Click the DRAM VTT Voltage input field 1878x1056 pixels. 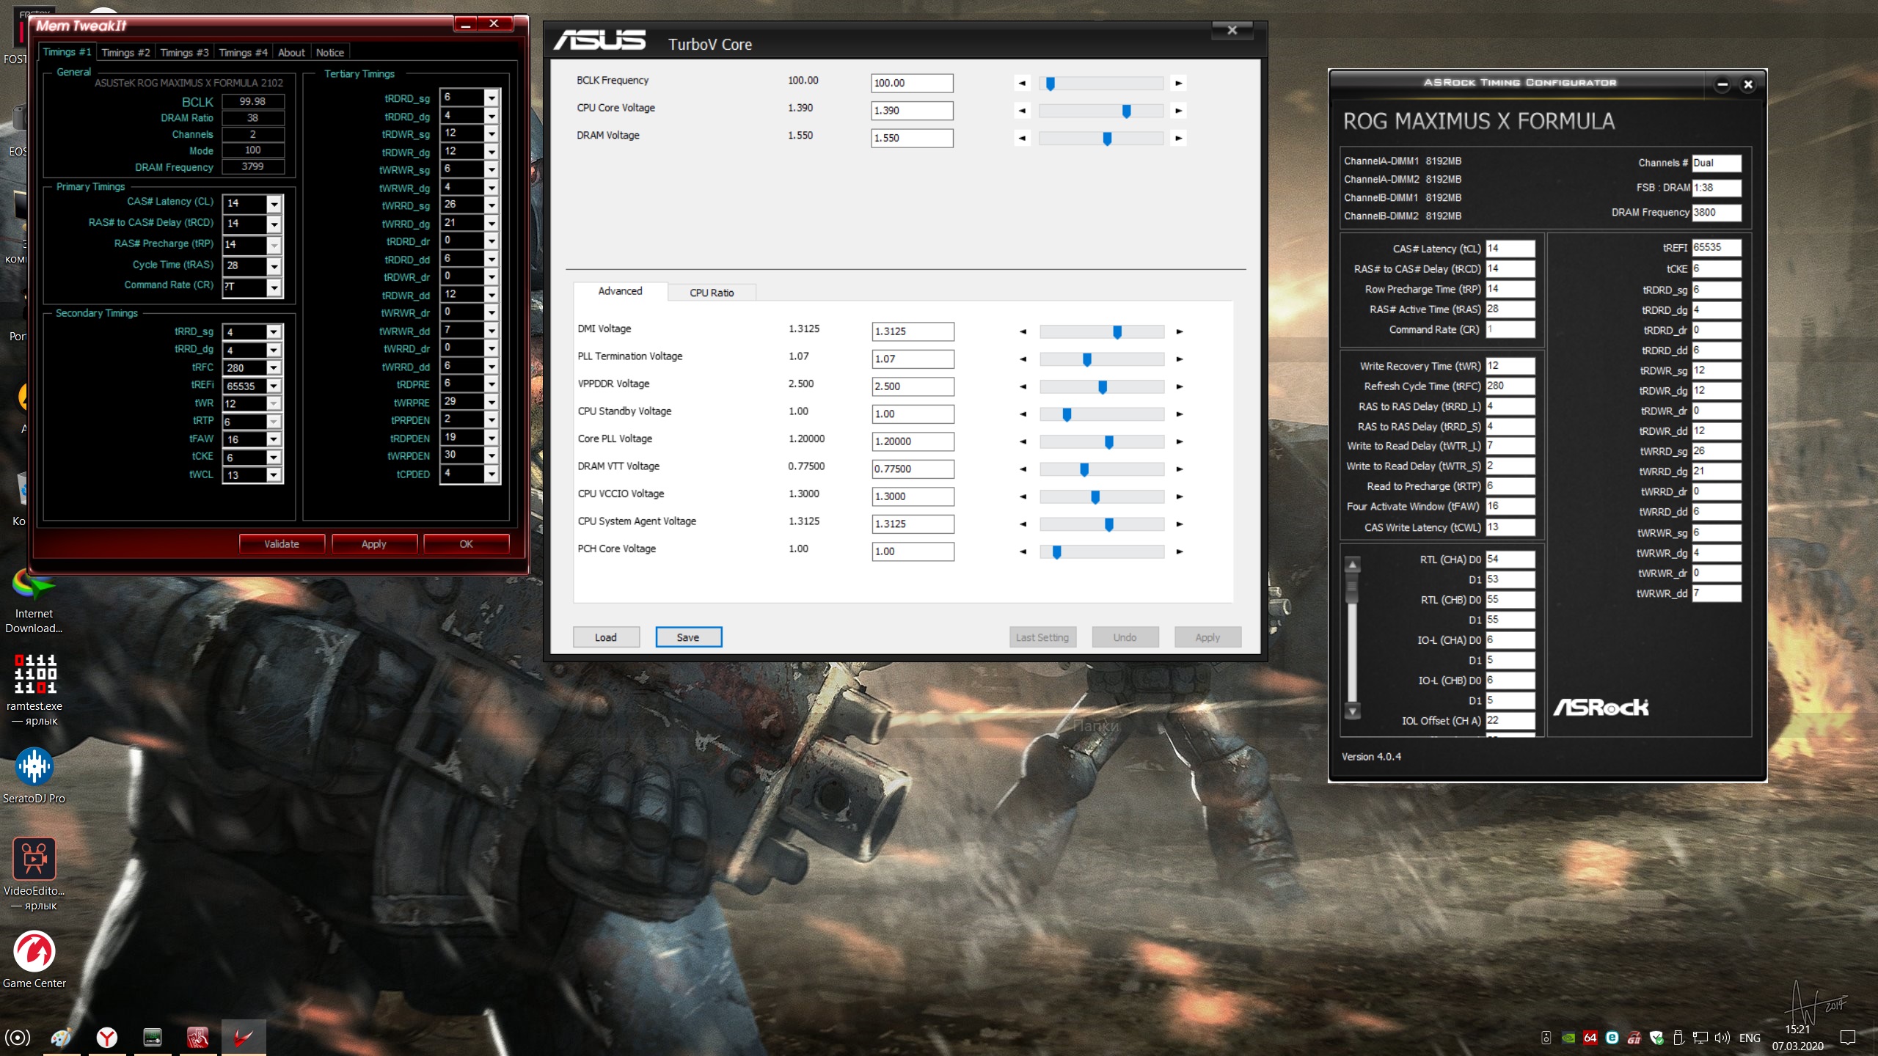912,469
